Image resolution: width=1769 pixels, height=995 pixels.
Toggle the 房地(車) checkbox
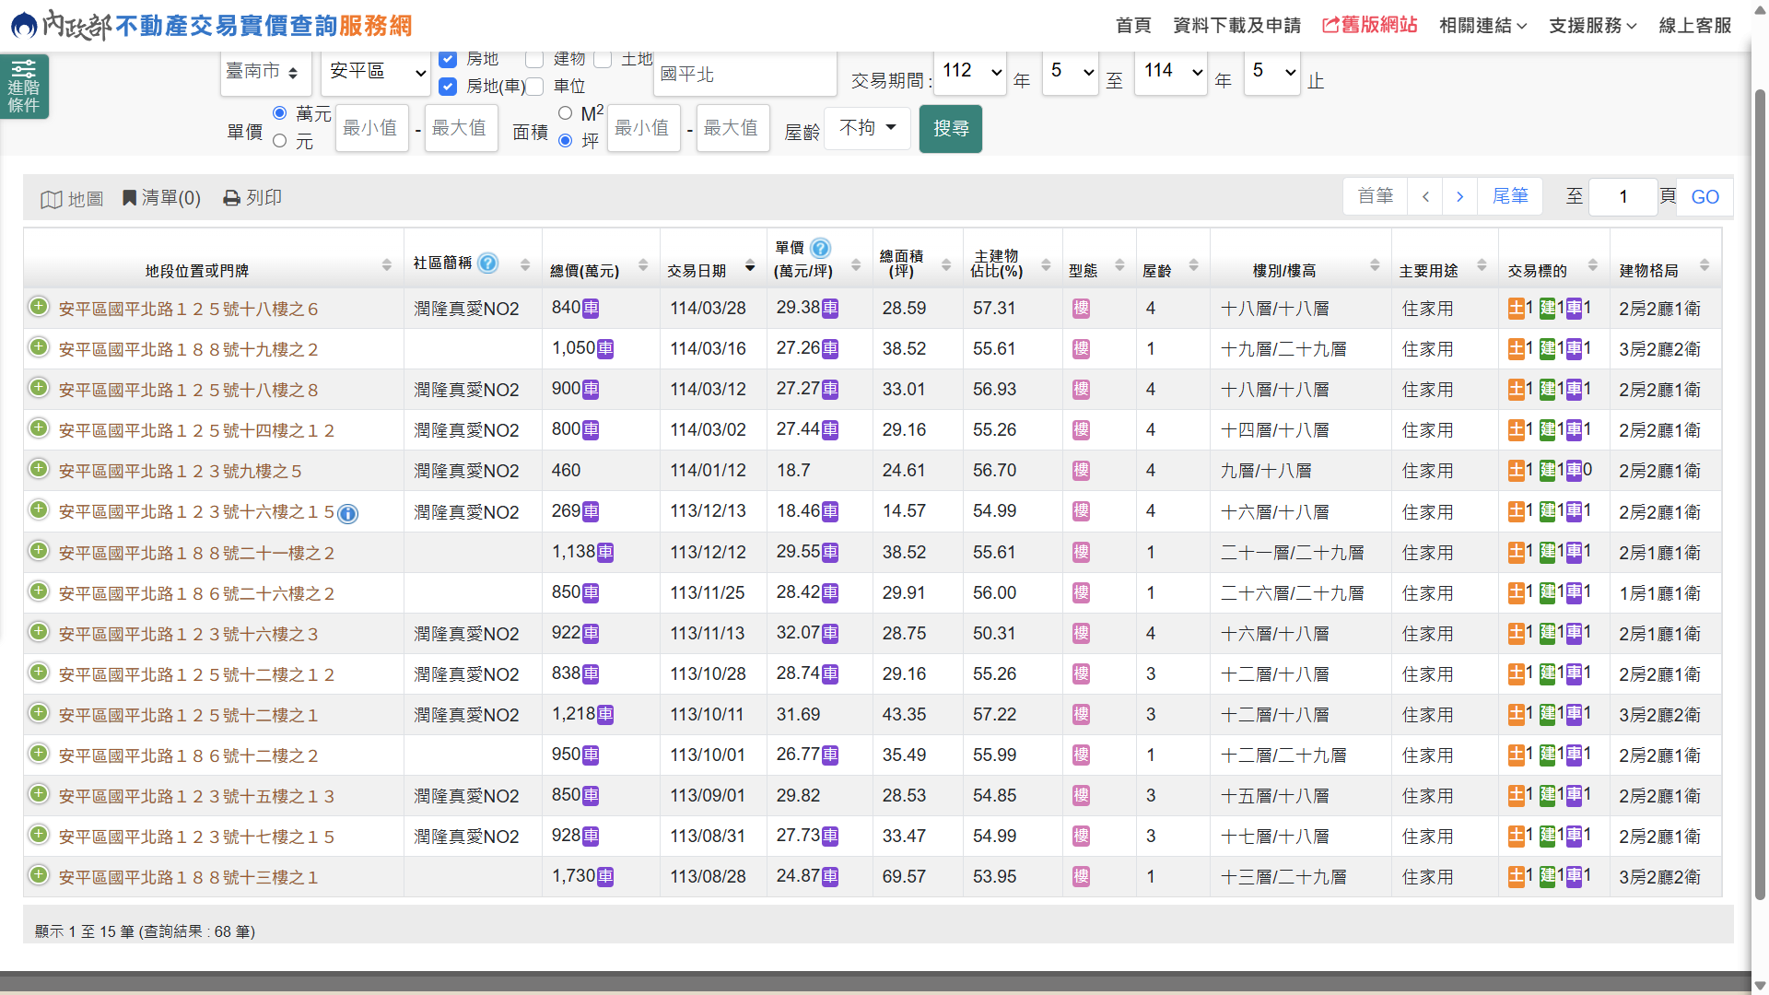coord(448,87)
